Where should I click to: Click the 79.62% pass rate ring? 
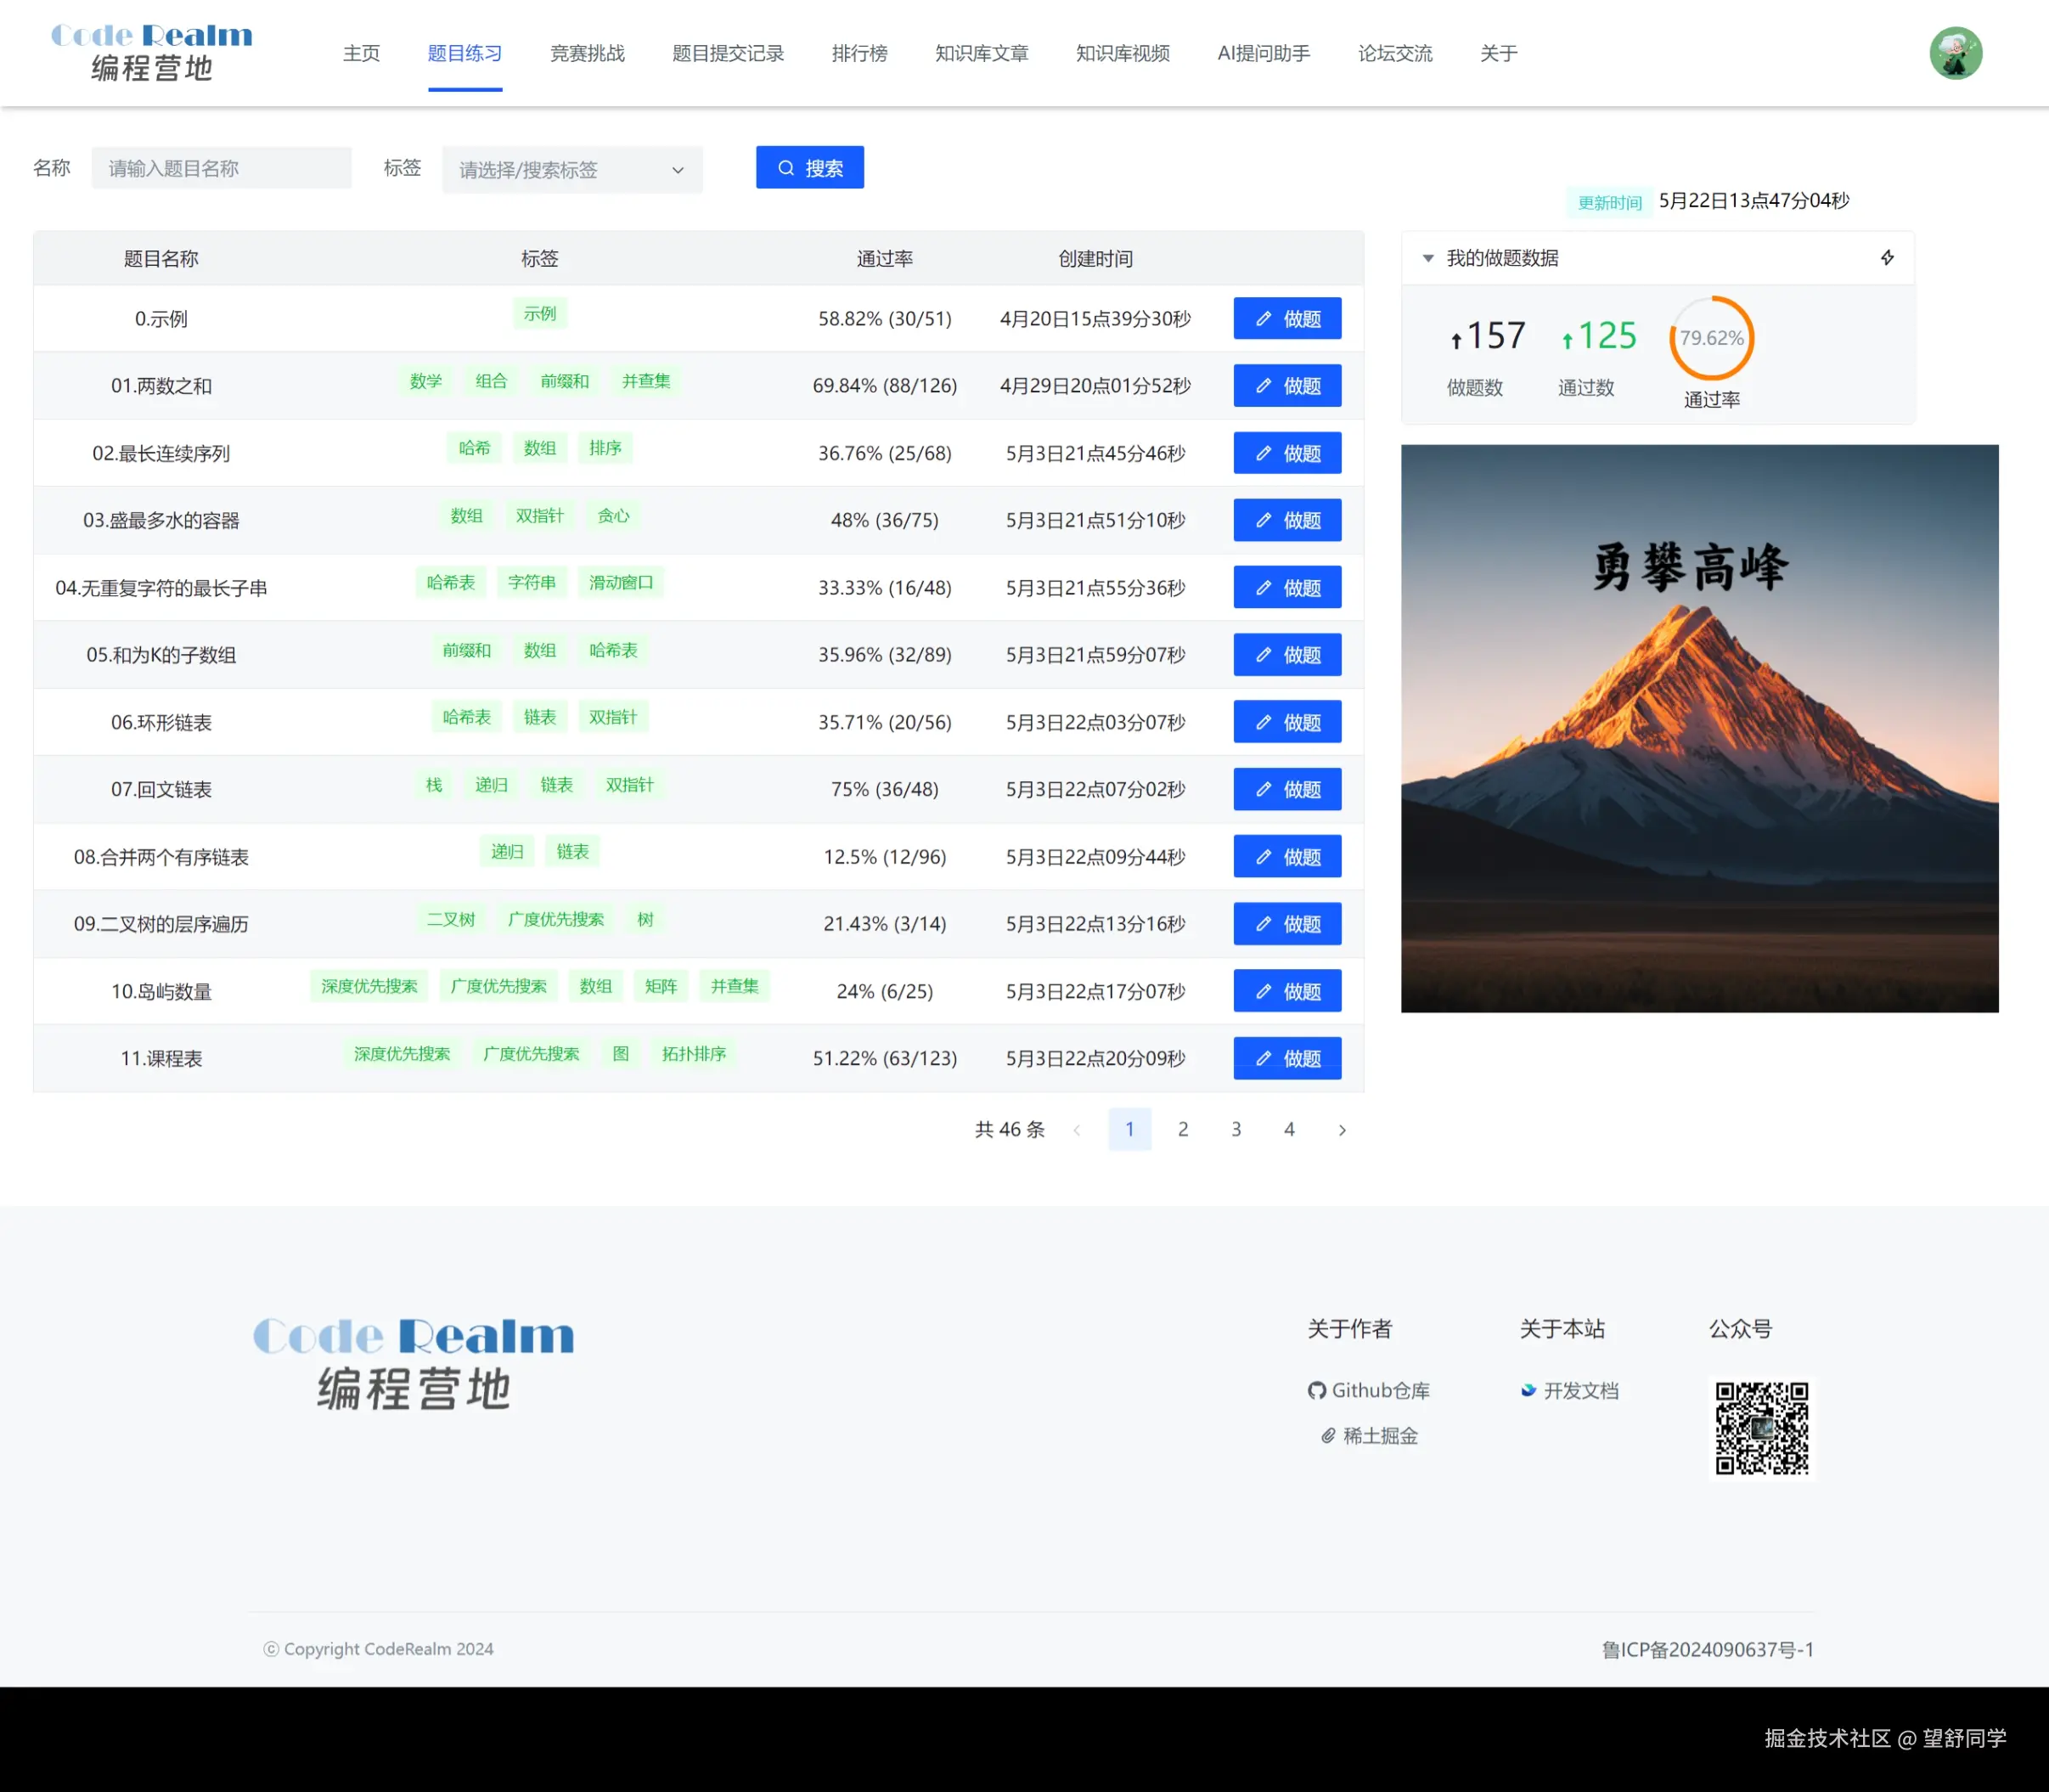pyautogui.click(x=1711, y=338)
